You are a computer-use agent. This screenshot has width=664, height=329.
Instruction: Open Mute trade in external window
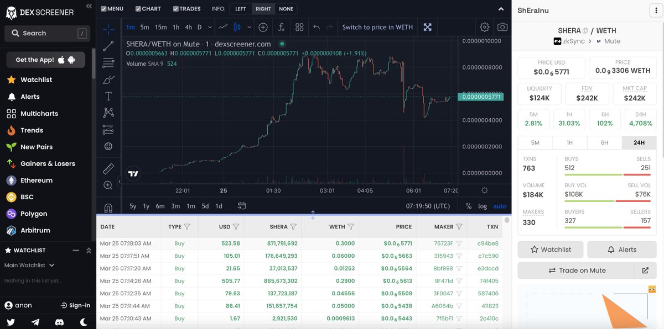(x=645, y=270)
